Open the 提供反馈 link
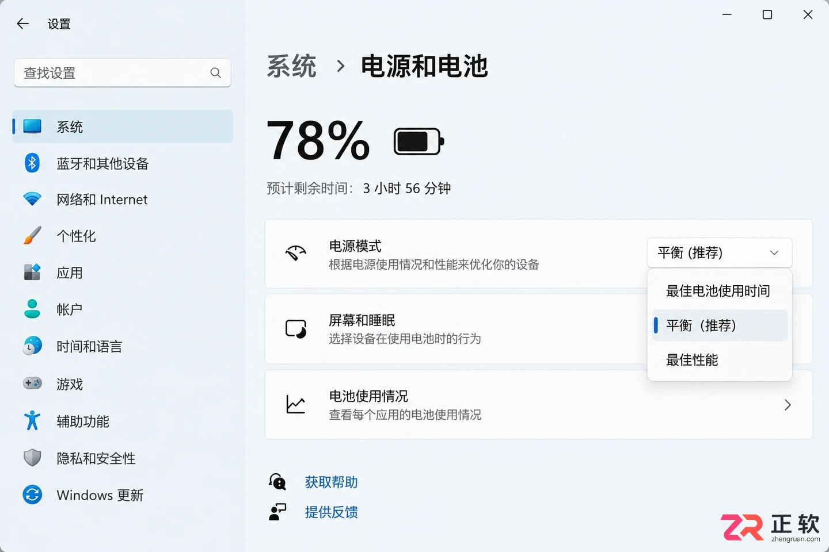 [332, 512]
